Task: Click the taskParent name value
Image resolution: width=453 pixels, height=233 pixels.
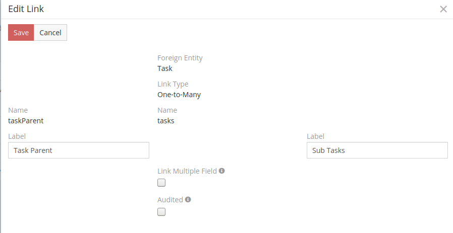Action: (x=26, y=121)
